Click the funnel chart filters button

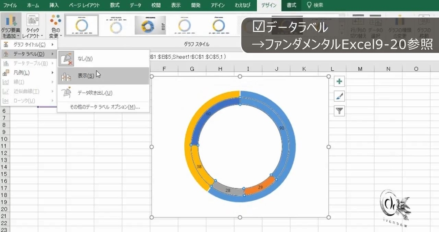340,111
